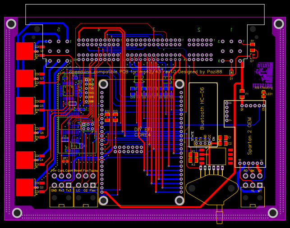Click the GY wire color label
290x228 pixels.
260,171
